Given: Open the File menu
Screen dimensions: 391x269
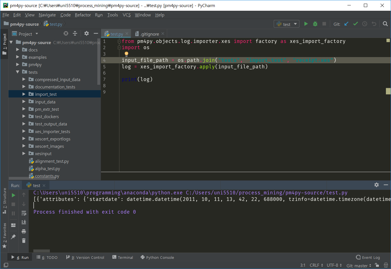Looking at the screenshot, I should click(6, 15).
